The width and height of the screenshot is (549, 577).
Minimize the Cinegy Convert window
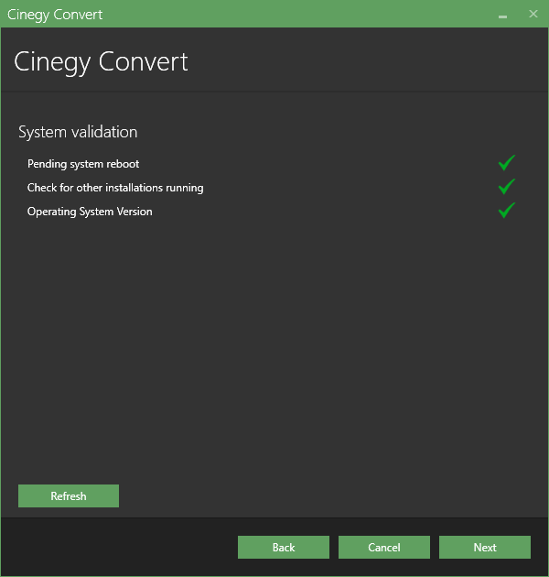(x=502, y=15)
